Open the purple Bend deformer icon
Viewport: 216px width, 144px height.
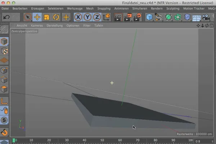[187, 17]
